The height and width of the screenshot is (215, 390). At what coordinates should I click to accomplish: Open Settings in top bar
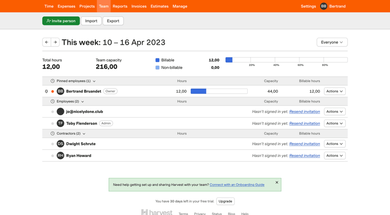pyautogui.click(x=308, y=6)
